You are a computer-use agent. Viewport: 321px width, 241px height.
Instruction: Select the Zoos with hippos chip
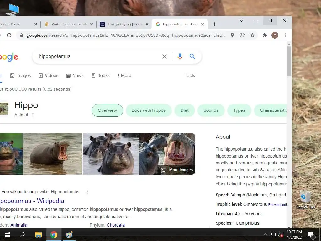149,110
